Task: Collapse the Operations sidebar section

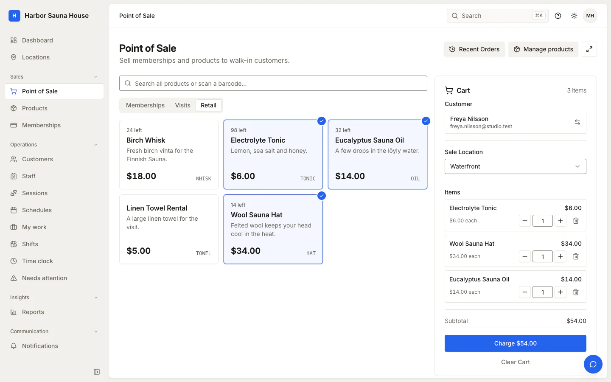Action: pos(54,145)
